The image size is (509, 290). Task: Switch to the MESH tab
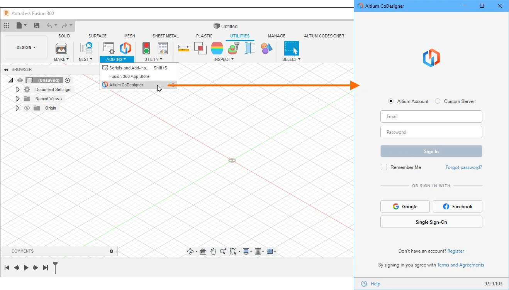(130, 36)
